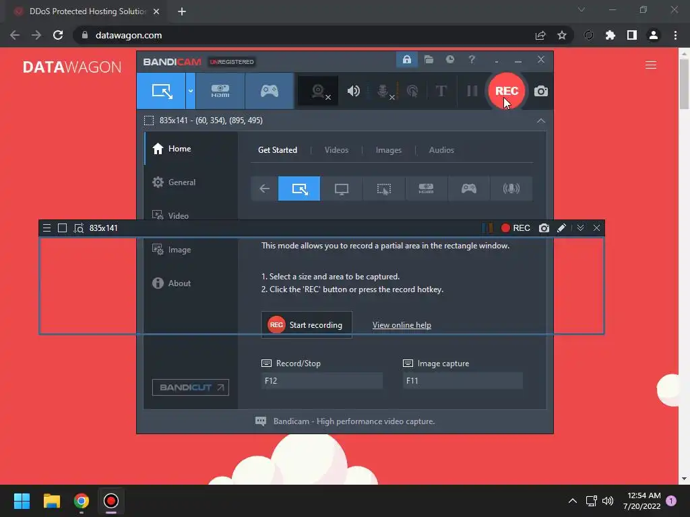Open a new Chrome tab

pyautogui.click(x=182, y=11)
